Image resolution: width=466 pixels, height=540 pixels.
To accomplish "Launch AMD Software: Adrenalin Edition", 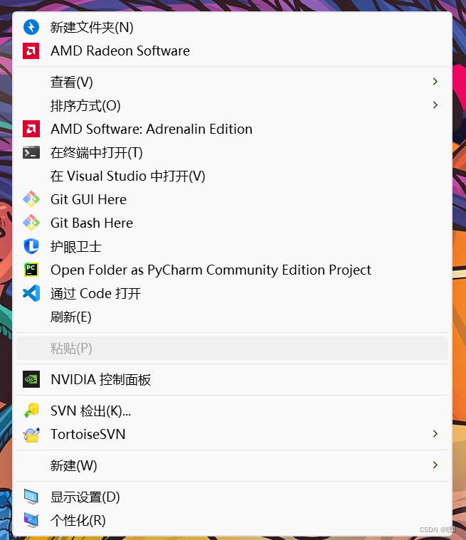I will [232, 129].
